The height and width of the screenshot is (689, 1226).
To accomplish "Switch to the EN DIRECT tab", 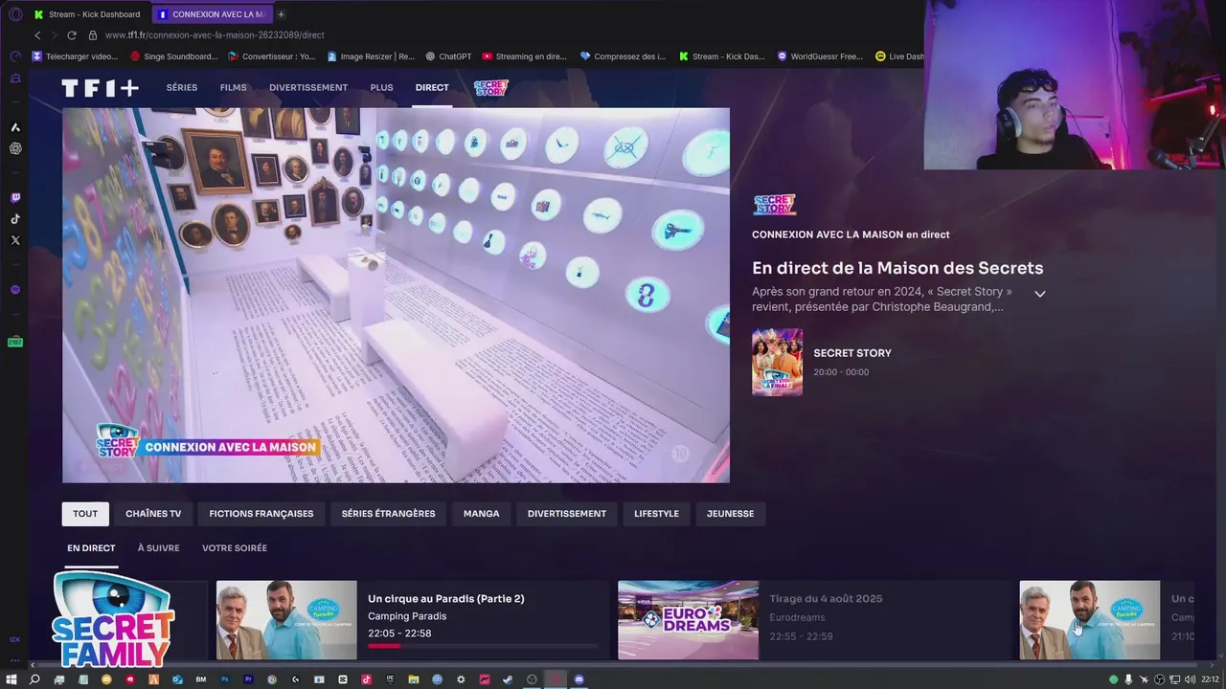I will pos(91,548).
